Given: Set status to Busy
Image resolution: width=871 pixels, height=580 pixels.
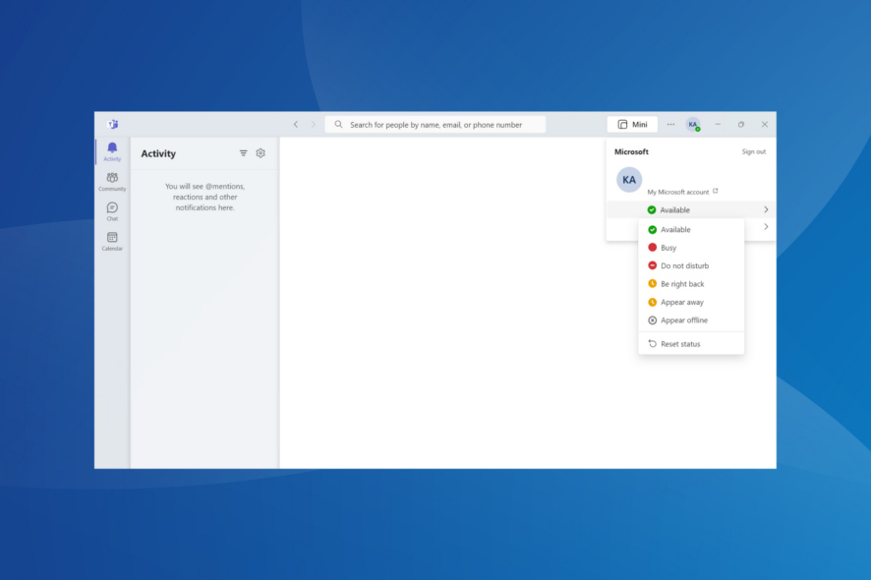Looking at the screenshot, I should tap(691, 248).
